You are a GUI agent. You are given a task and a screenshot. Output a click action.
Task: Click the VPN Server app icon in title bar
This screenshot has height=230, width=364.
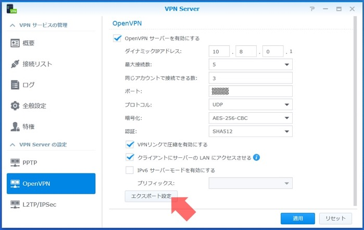click(x=11, y=9)
